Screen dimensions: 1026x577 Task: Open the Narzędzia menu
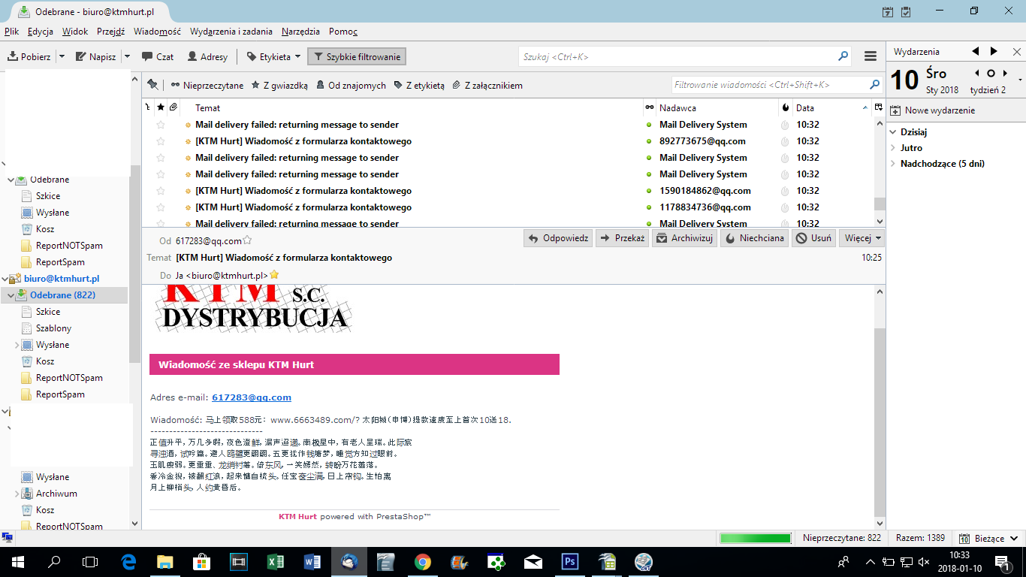tap(300, 32)
